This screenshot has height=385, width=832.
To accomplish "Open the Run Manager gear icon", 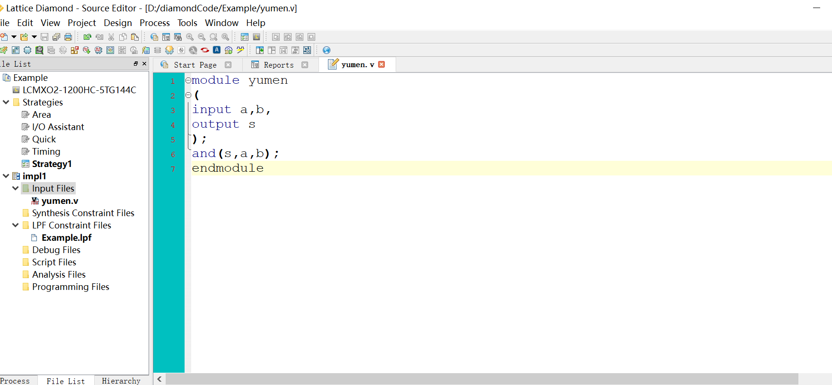I will click(x=229, y=50).
